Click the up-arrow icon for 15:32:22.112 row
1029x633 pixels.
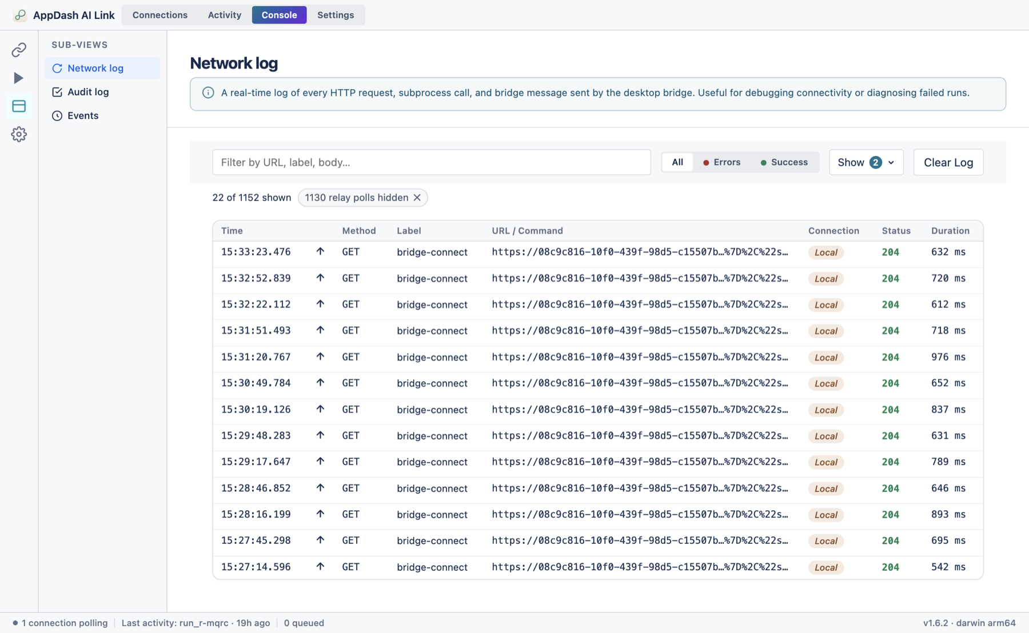click(x=320, y=305)
